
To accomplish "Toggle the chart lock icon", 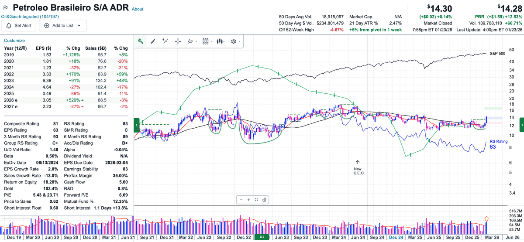I will [x=265, y=200].
